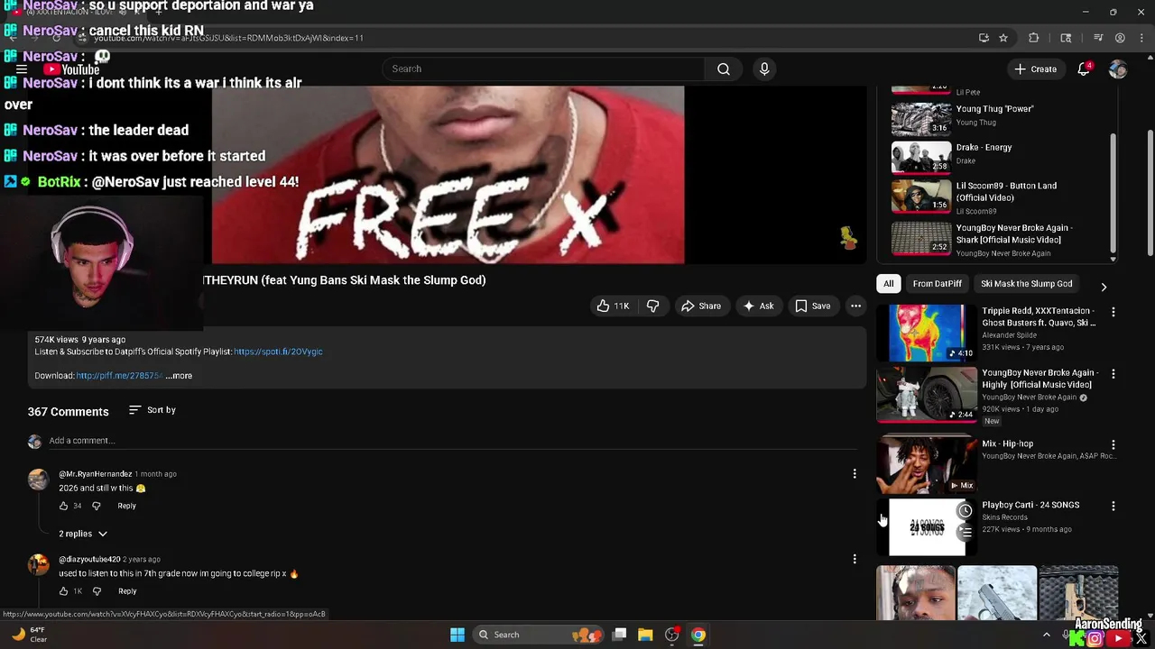Open Sort by comments dropdown
1155x649 pixels.
[x=152, y=410]
